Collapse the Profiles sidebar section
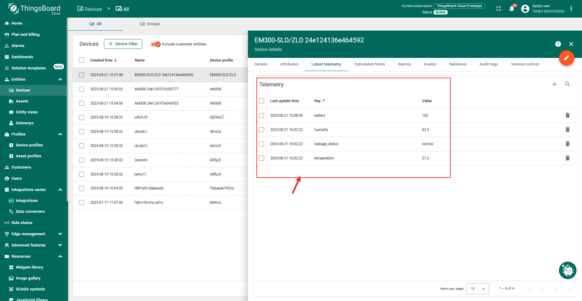 pos(60,134)
